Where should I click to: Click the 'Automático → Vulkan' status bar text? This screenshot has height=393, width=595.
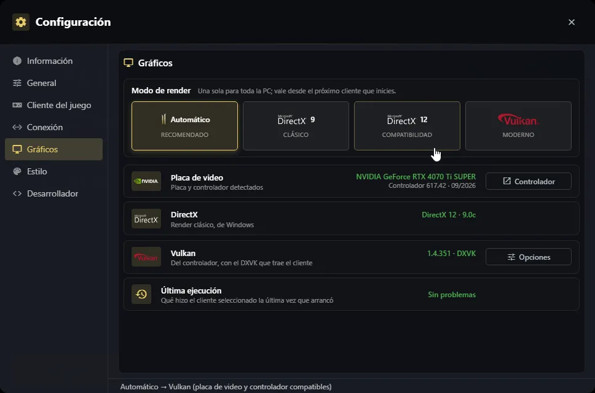(226, 387)
